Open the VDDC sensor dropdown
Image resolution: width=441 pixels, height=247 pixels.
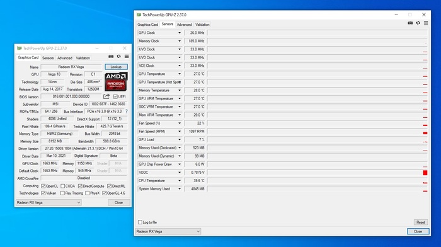[180, 173]
